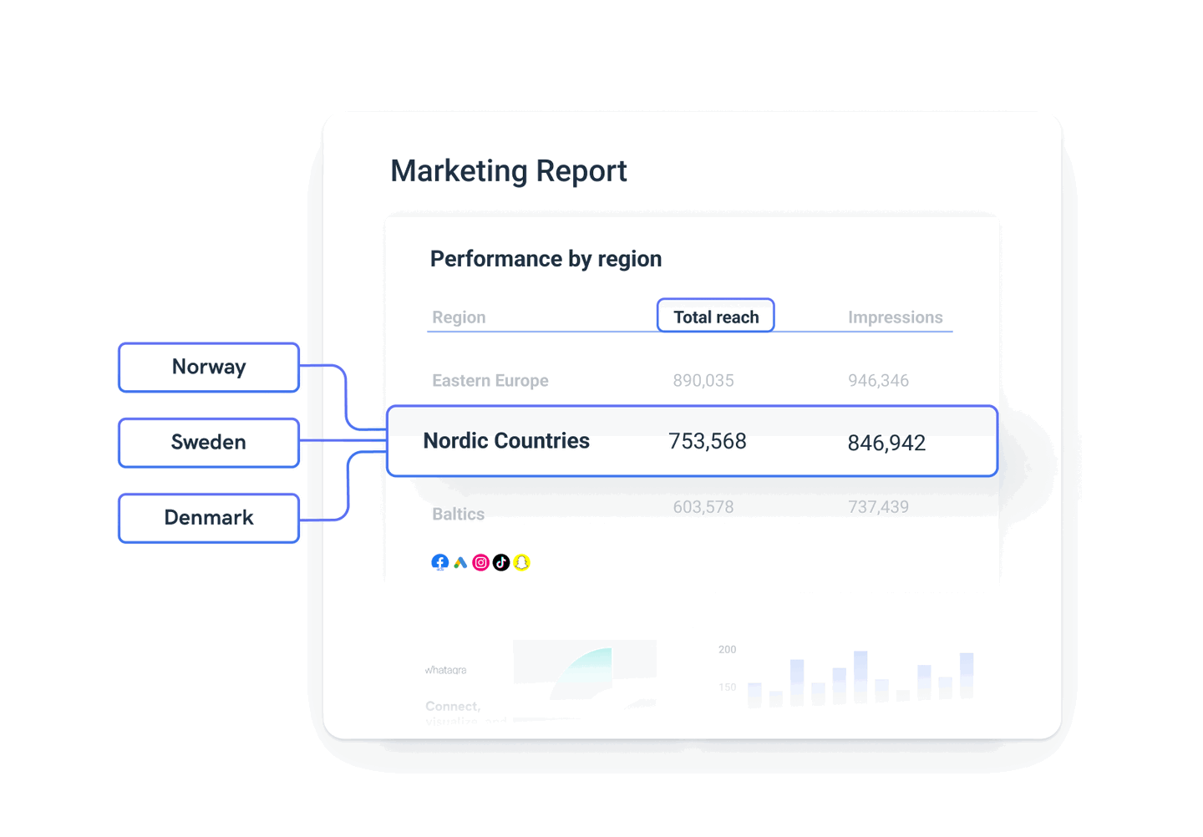Open the highlighted Nordic Countries row
This screenshot has height=837, width=1203.
tap(692, 441)
